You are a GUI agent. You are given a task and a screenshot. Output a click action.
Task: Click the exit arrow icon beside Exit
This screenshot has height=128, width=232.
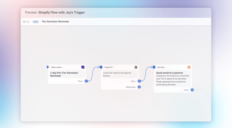24,22
